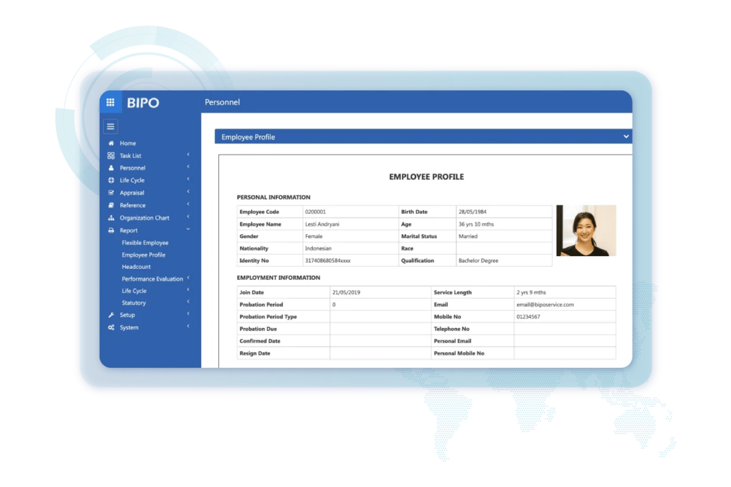Screen dimensions: 731x487
Task: Expand the Organization Chart chevron
Action: click(188, 217)
